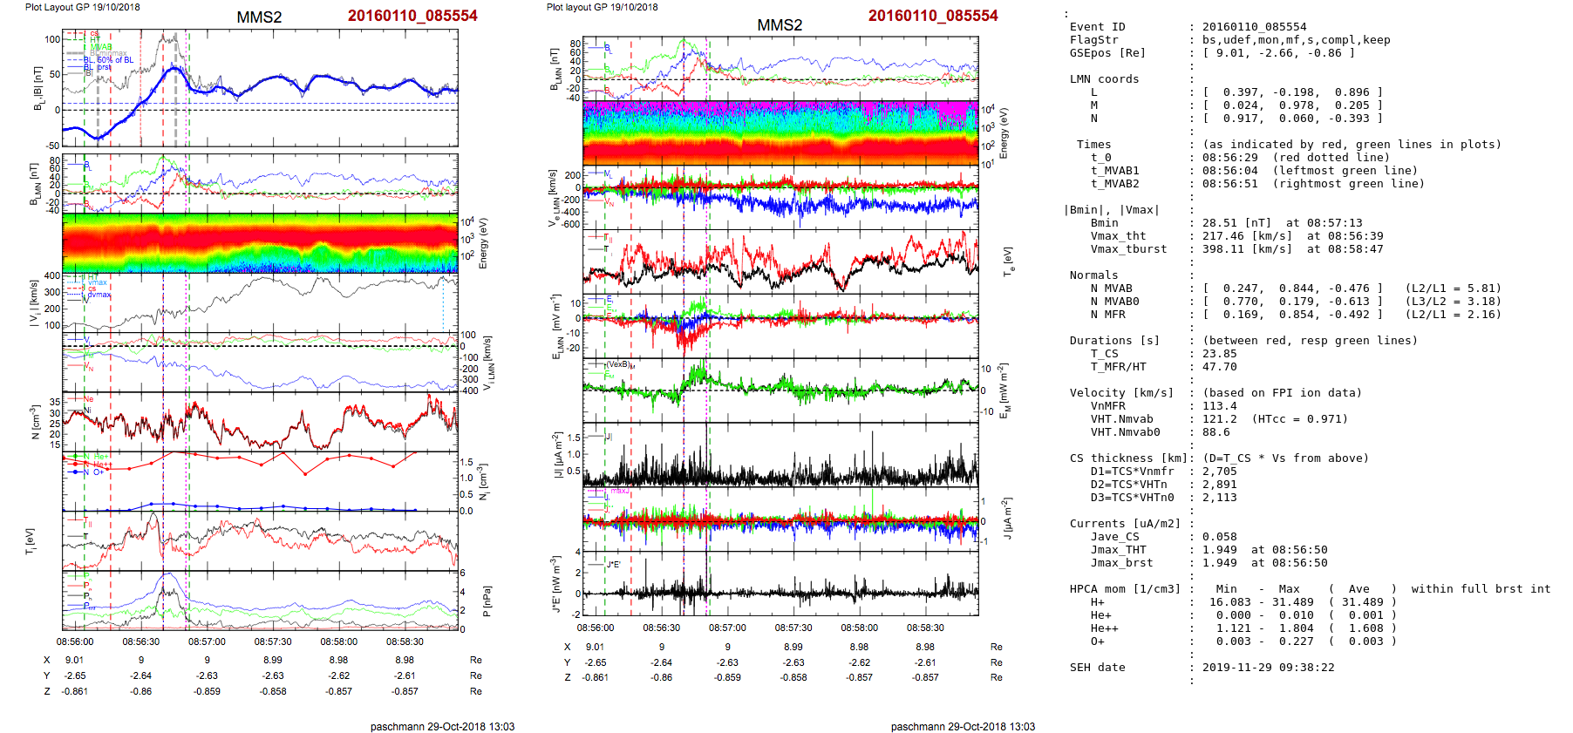Click the 08:57:00 tick on the left time axis

pyautogui.click(x=207, y=641)
